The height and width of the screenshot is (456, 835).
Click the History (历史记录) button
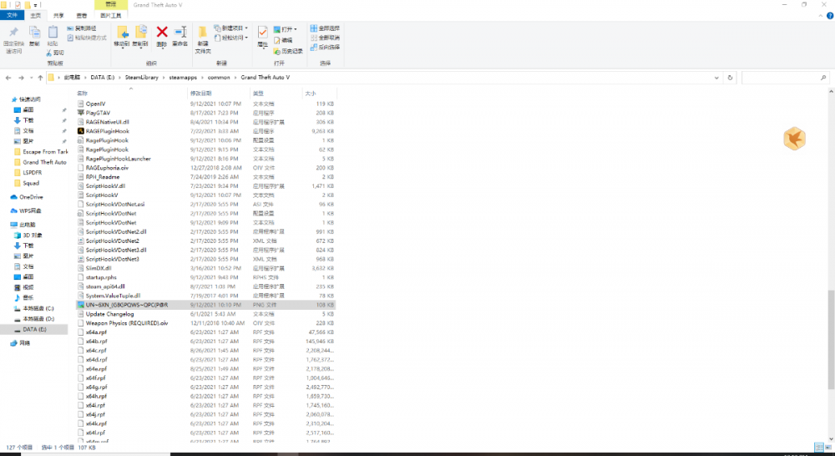click(288, 51)
